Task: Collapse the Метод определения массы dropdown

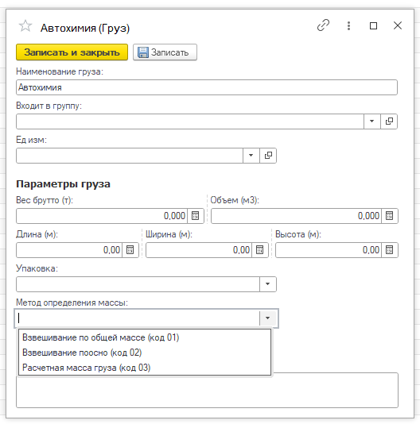Action: pos(268,318)
